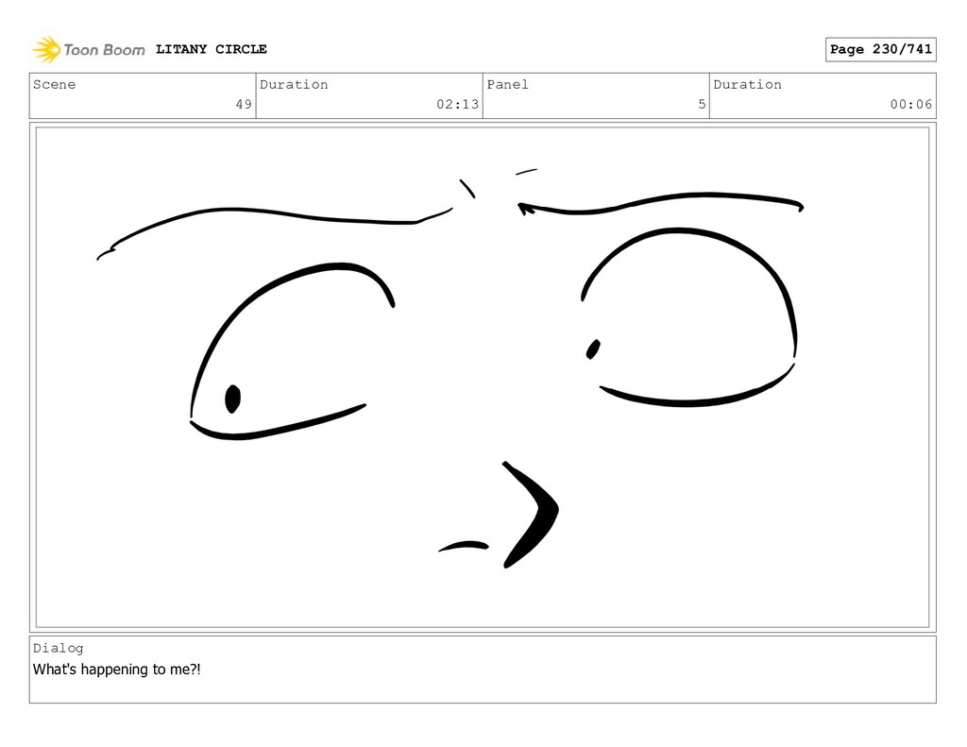
Task: Click the Page 230/741 box
Action: (x=881, y=49)
